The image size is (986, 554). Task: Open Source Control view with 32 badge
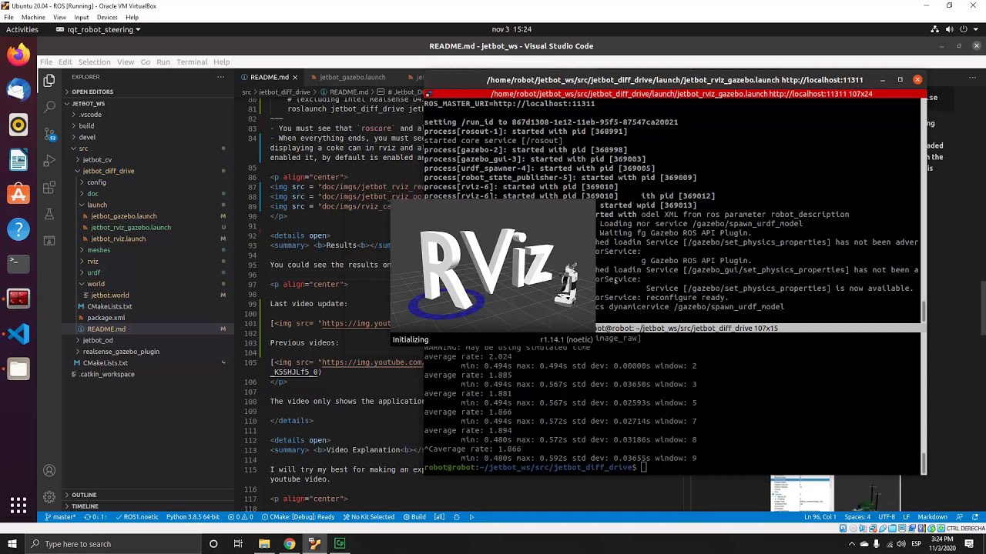click(x=49, y=134)
